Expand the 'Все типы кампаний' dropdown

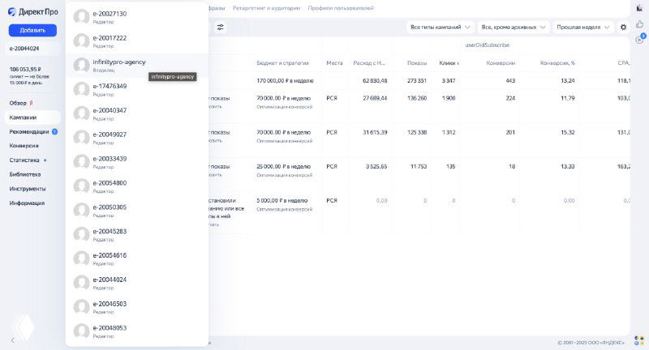440,27
